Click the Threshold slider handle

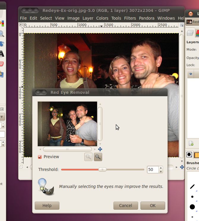[x=102, y=169]
